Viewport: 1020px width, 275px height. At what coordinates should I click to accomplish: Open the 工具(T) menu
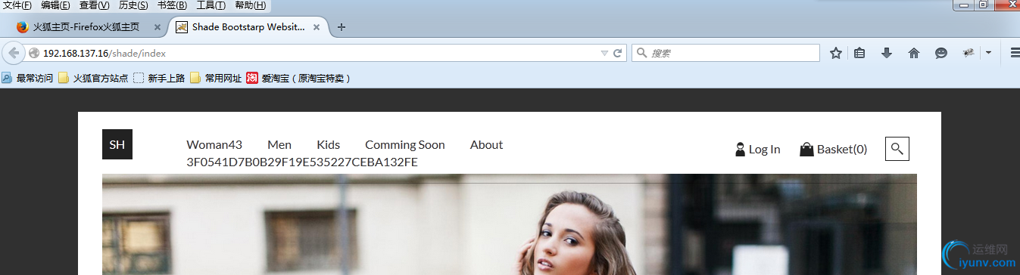(211, 5)
